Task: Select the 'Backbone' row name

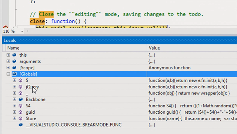Action: (36, 100)
